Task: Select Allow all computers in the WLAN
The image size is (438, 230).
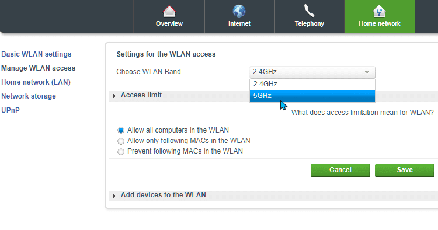Action: click(x=121, y=130)
